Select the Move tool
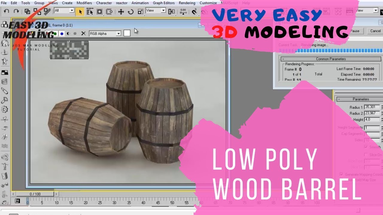383x215 pixels. (x=121, y=12)
